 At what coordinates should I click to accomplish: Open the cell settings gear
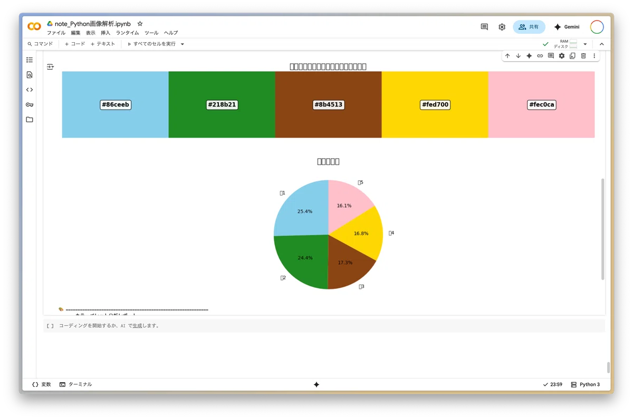tap(562, 56)
